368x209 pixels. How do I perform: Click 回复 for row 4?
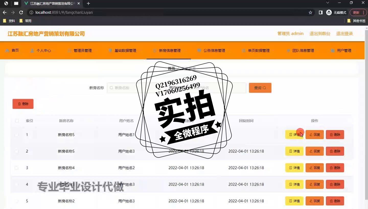tap(315, 184)
